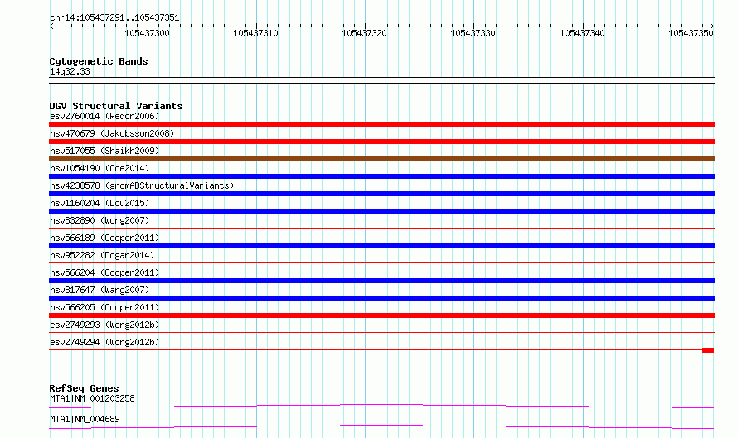Open nsv817647 (Wang2007) label

100,290
